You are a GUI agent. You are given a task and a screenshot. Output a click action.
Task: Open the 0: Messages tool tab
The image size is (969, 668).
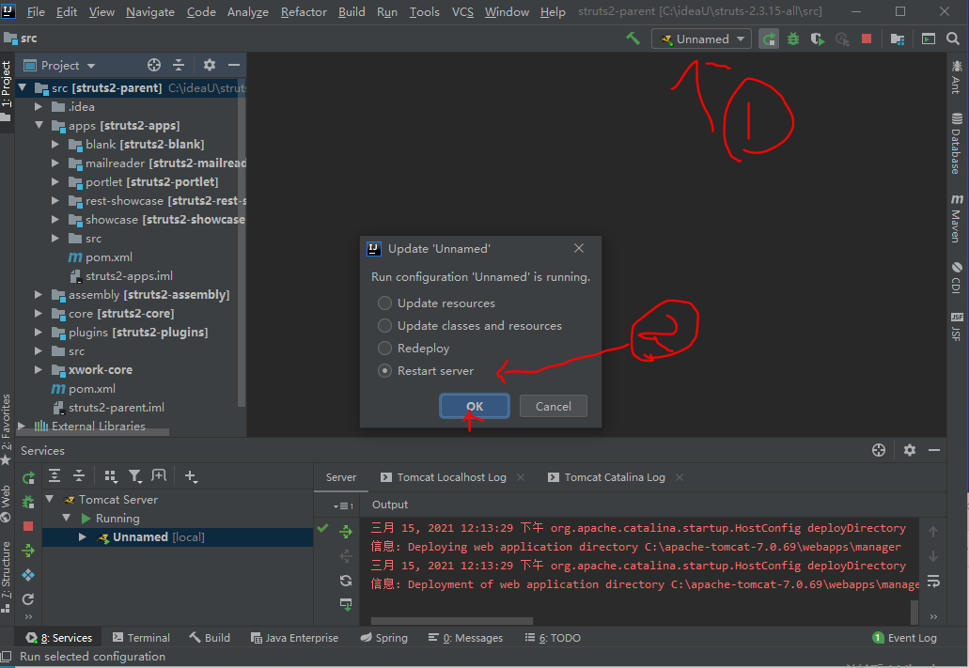click(x=466, y=638)
